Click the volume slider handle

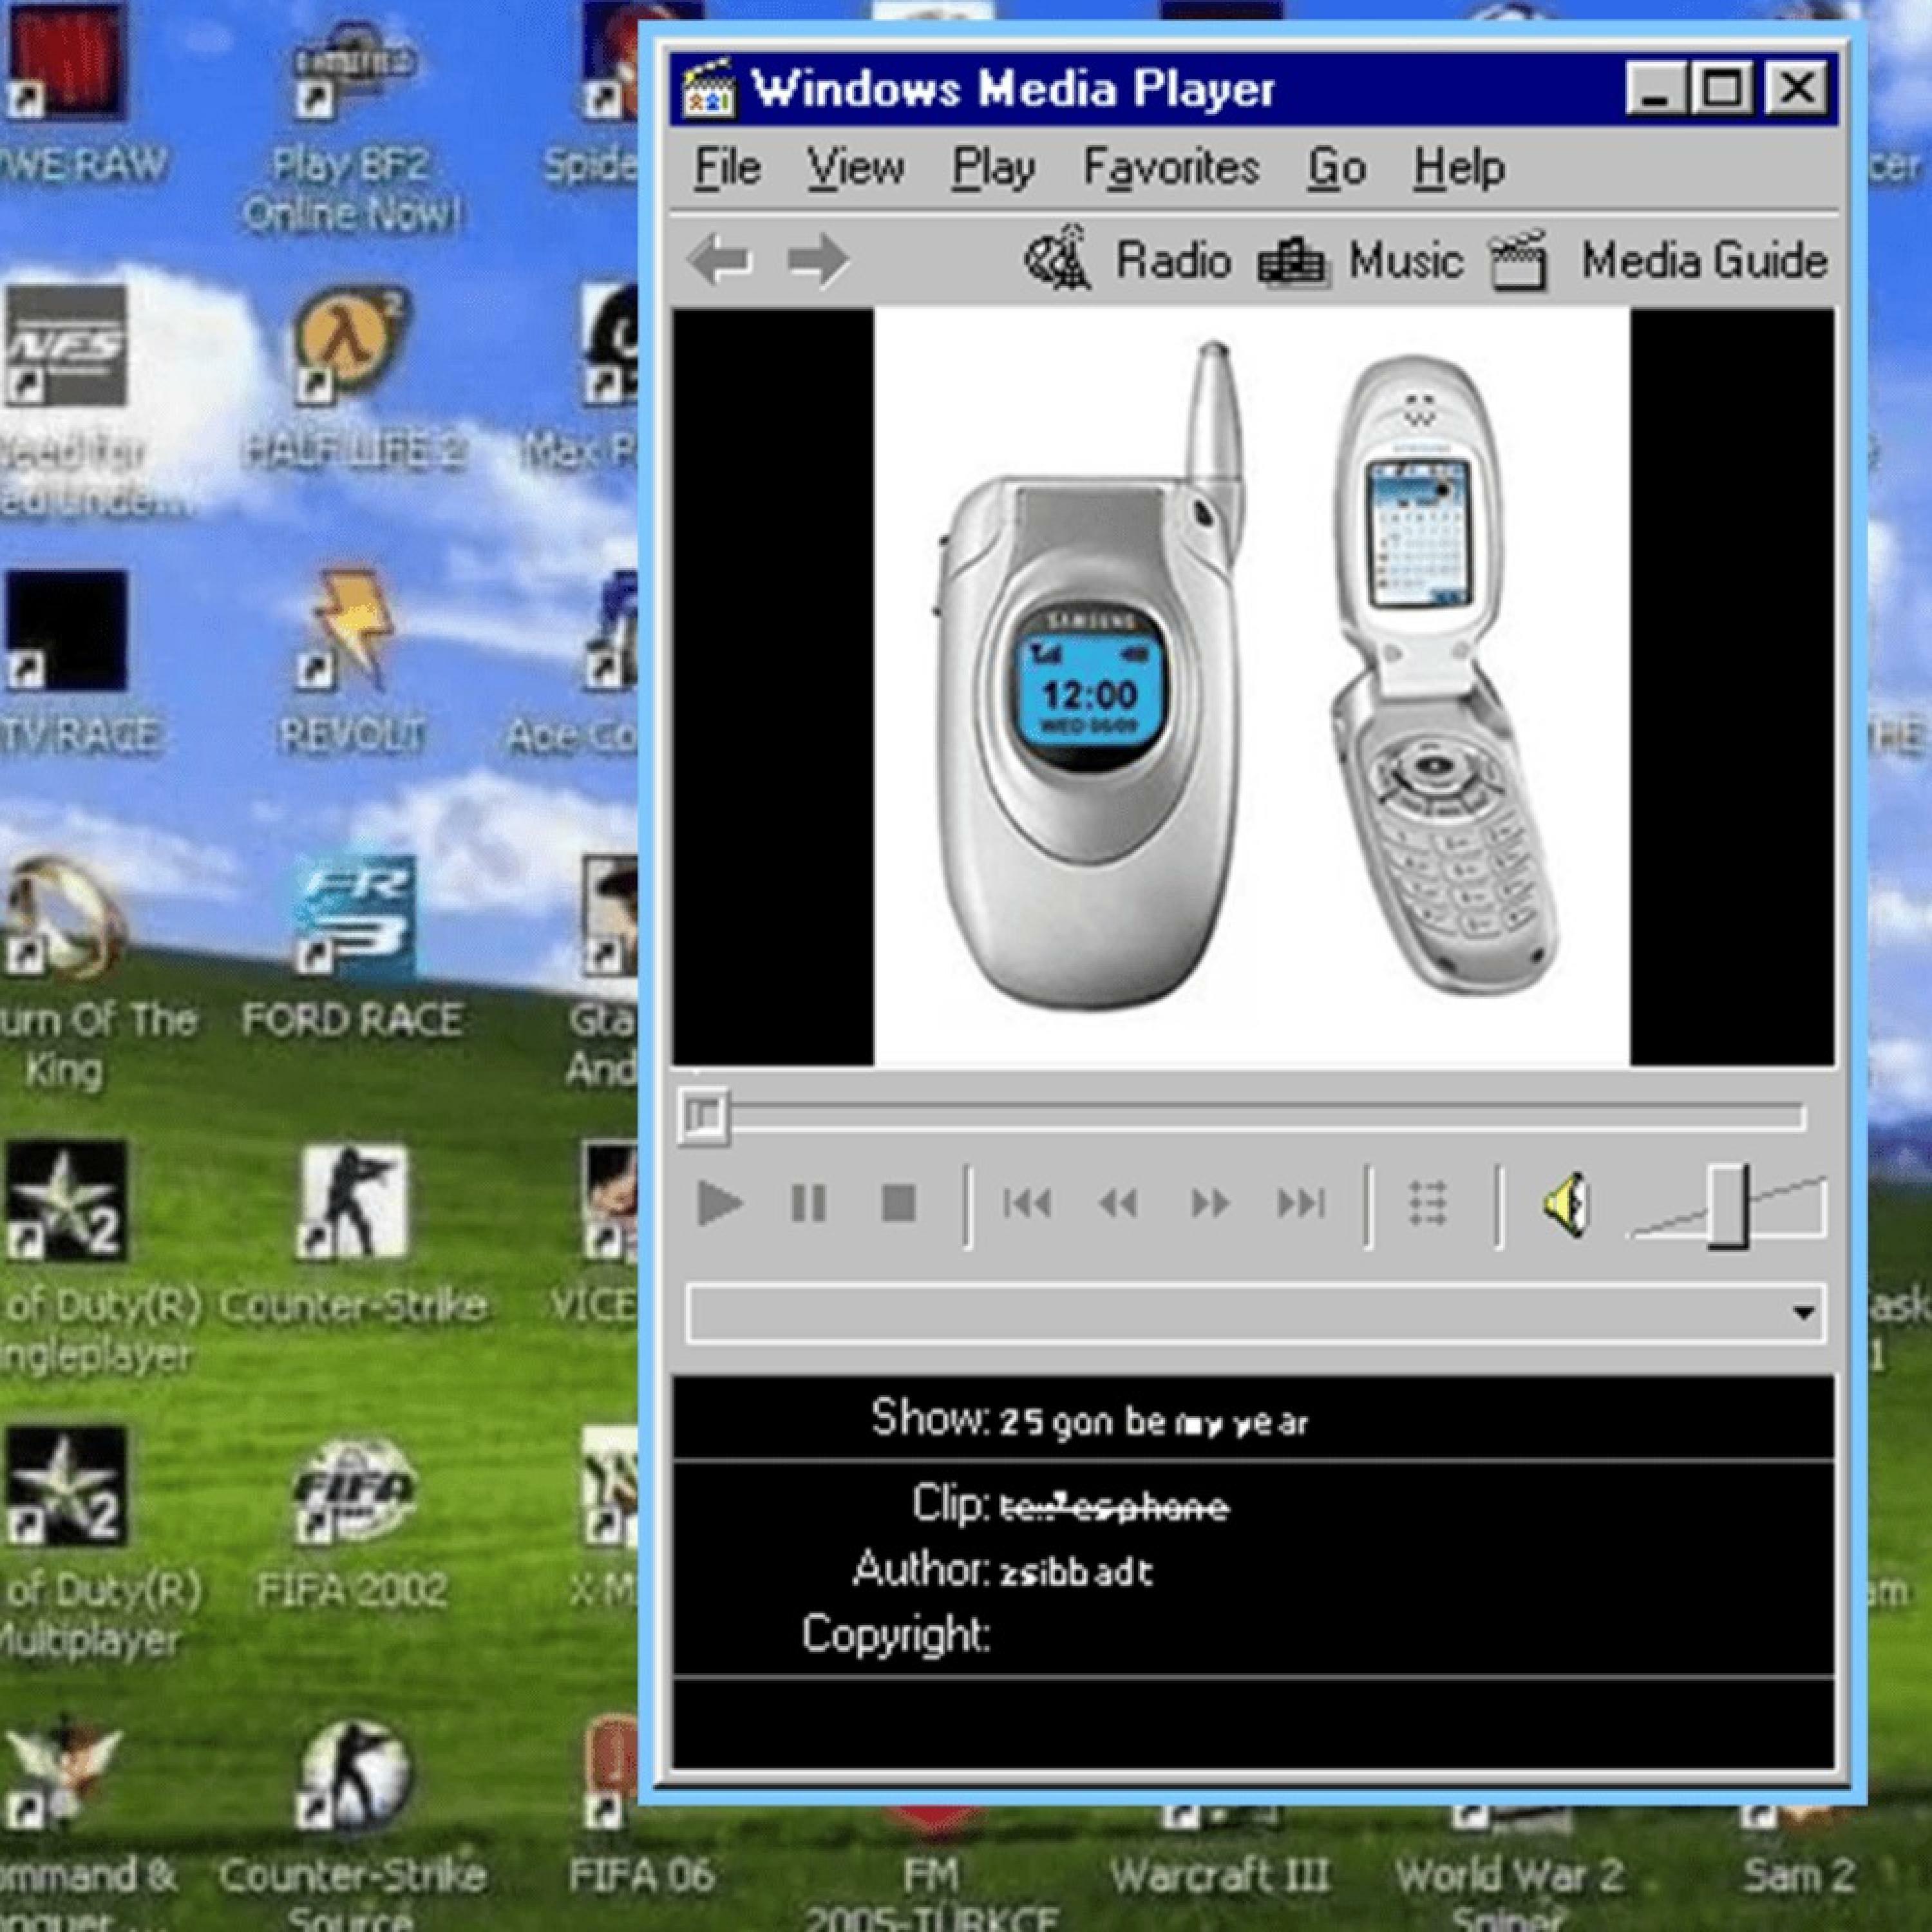tap(1727, 1206)
